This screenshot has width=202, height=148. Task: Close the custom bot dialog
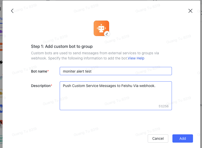[190, 11]
